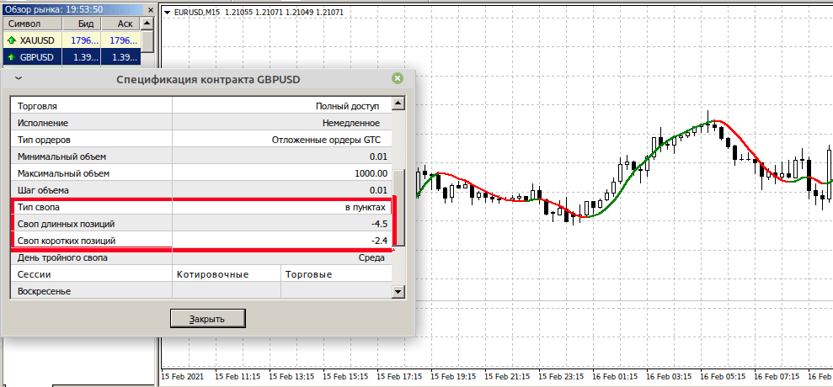Click green close icon of contract specification dialog
This screenshot has width=833, height=387.
tap(398, 79)
